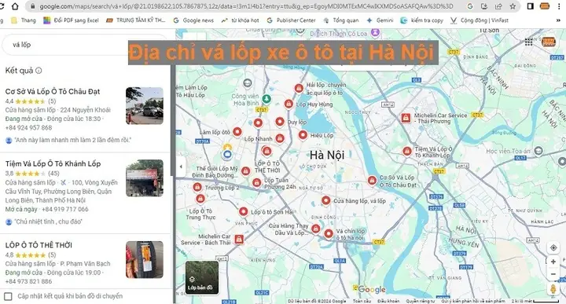Zoom out the map with minus button

point(553,274)
